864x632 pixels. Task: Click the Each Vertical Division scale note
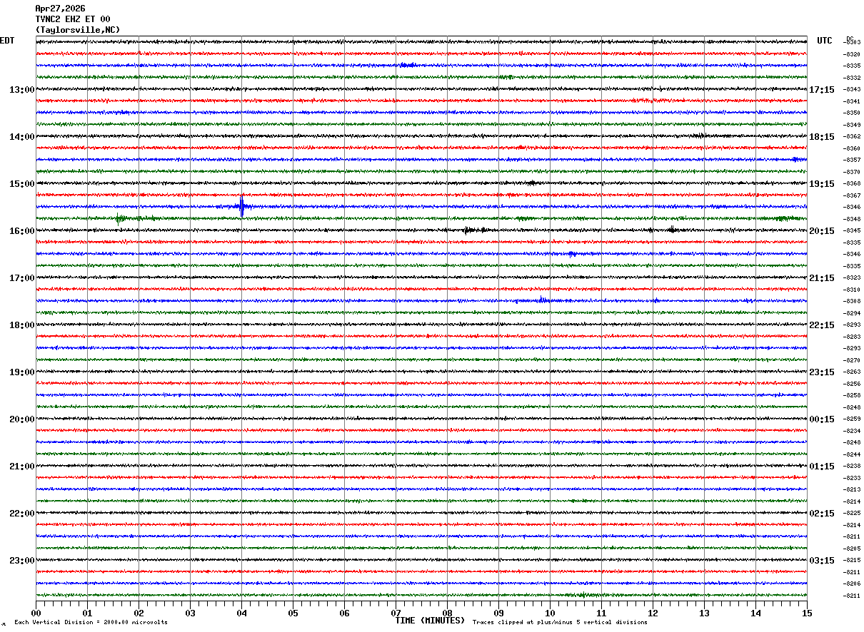tap(91, 622)
